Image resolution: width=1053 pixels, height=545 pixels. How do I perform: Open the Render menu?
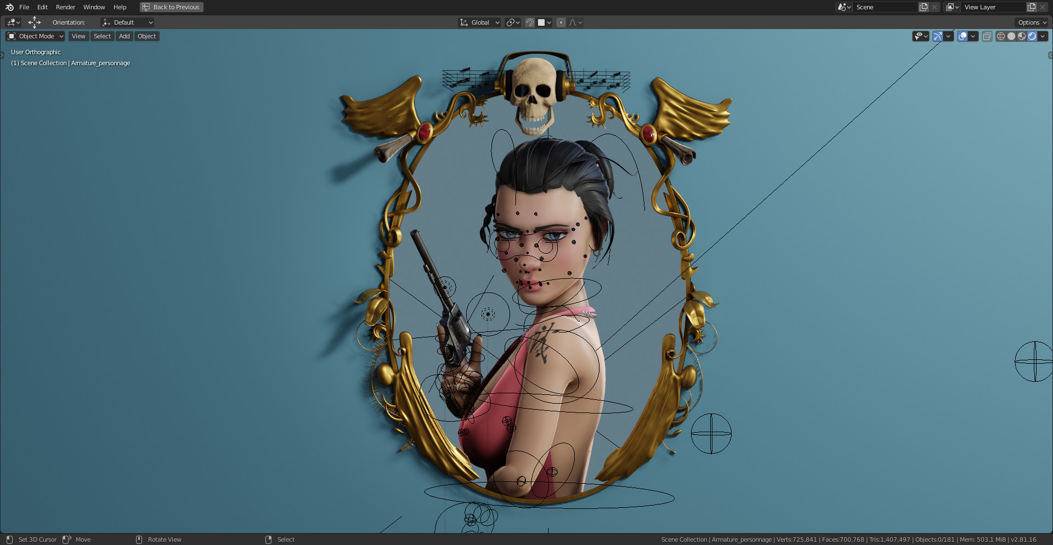click(65, 7)
